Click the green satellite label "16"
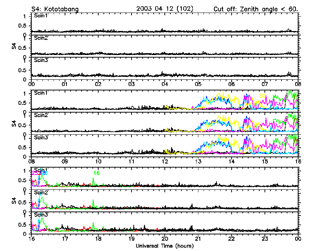The height and width of the screenshot is (251, 314). pos(96,173)
